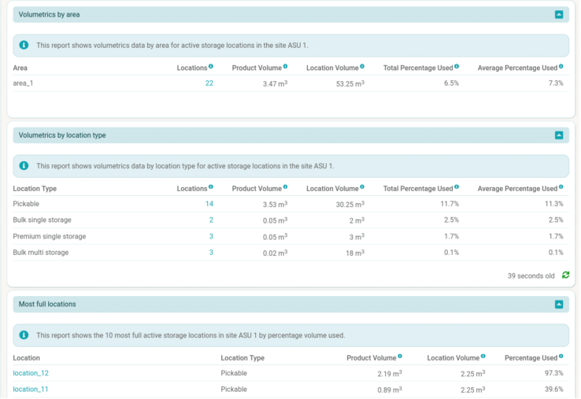The image size is (581, 399).
Task: Click Location Volume info icon in Most full locations
Action: coord(483,357)
